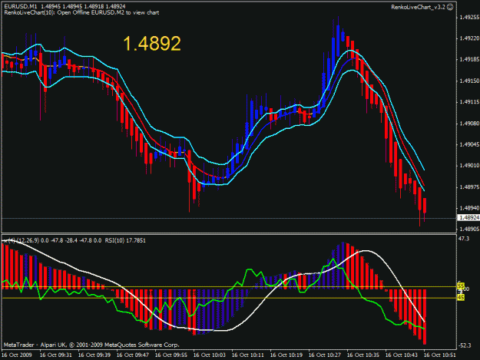This screenshot has height=360, width=480.
Task: Click the 1.49185 price scale label
Action: (469, 59)
